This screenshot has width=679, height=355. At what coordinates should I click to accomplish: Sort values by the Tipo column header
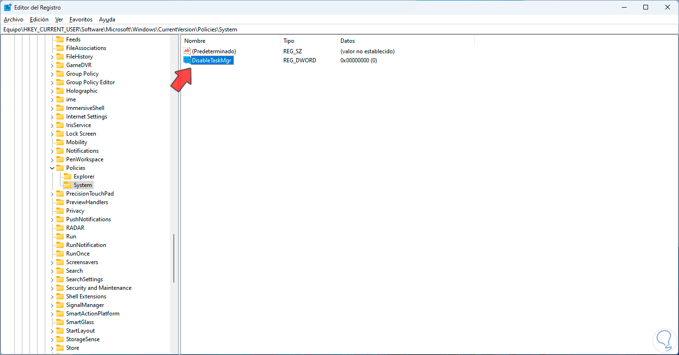coord(309,41)
